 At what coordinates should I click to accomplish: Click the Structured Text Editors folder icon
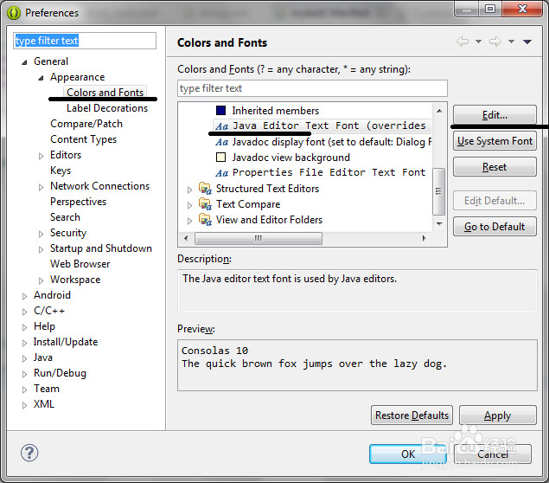click(x=205, y=189)
